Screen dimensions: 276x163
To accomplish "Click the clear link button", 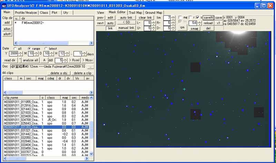I will pyautogui.click(x=145, y=18).
